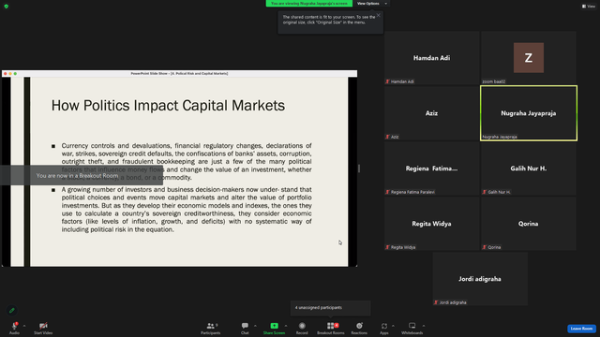Click the slide title 'How Politics Impact Capital Markets'
This screenshot has height=337, width=600.
pyautogui.click(x=168, y=106)
